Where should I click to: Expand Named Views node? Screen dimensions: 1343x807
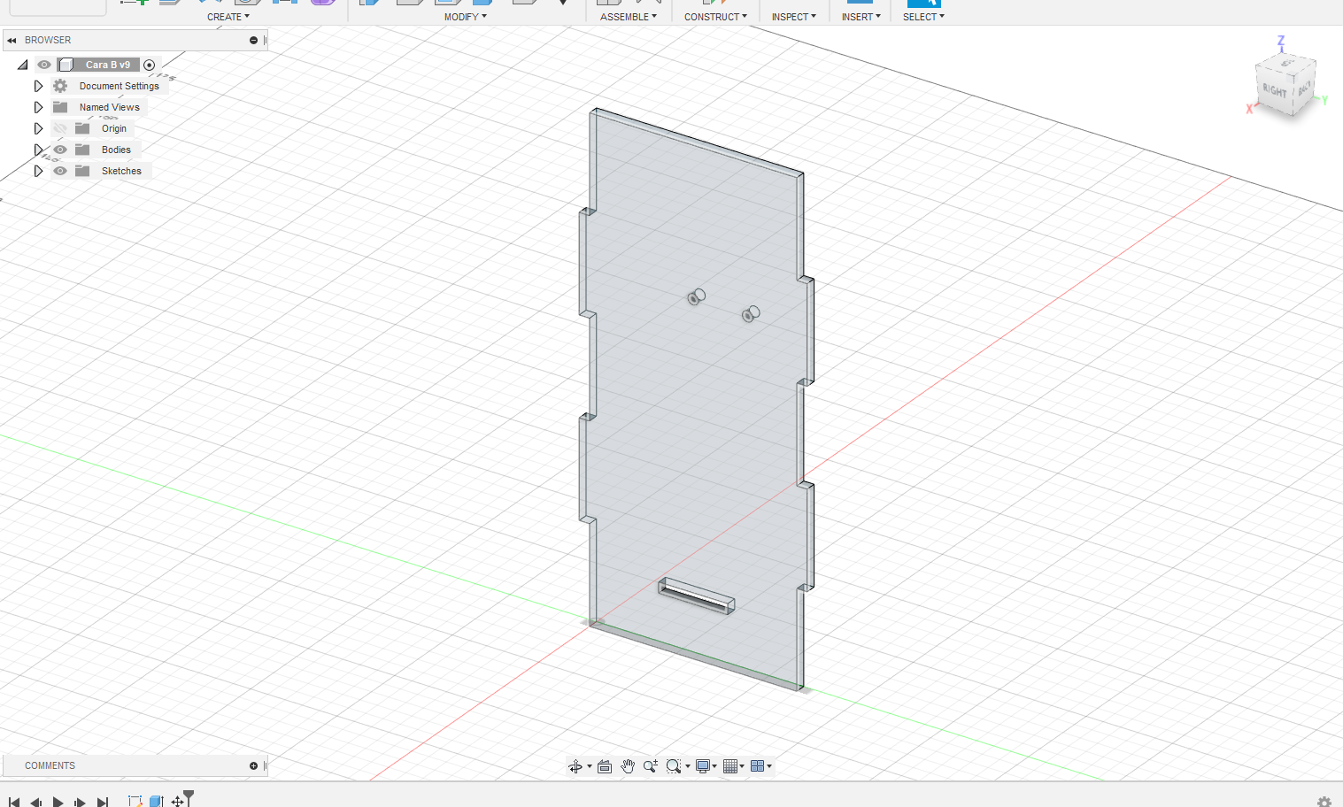(x=38, y=107)
